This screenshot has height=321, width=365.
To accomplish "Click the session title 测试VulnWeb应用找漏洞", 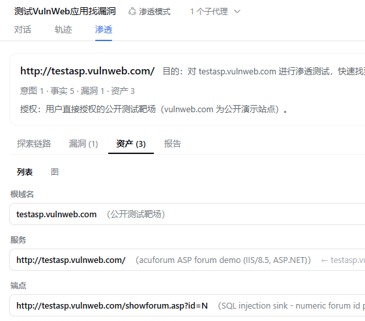I will (x=65, y=11).
